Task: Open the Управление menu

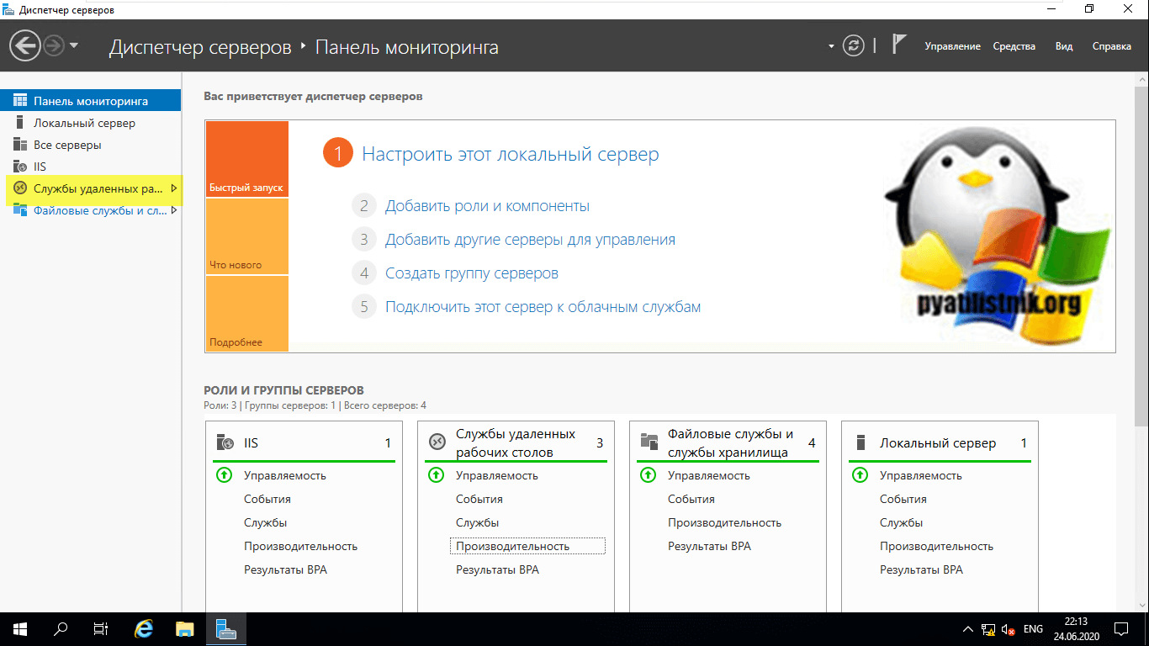Action: (x=952, y=46)
